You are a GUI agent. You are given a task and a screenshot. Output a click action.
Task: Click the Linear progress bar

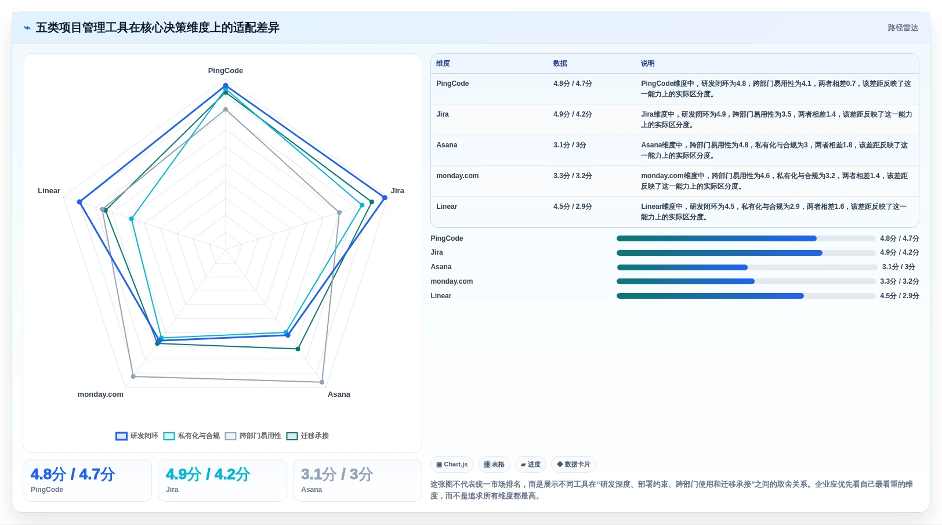click(x=746, y=296)
